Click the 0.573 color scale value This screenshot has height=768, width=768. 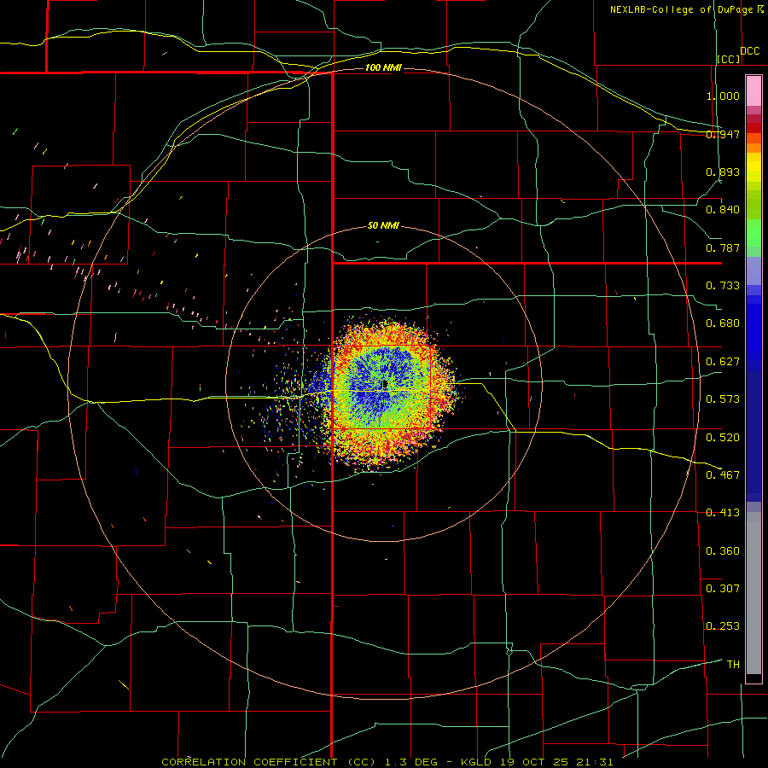(723, 399)
